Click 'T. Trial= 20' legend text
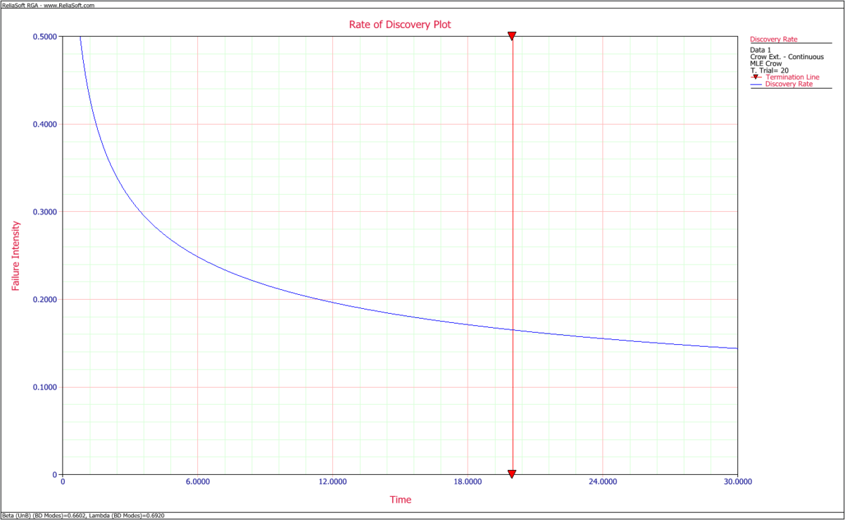Screen dimensions: 845x520 click(770, 70)
